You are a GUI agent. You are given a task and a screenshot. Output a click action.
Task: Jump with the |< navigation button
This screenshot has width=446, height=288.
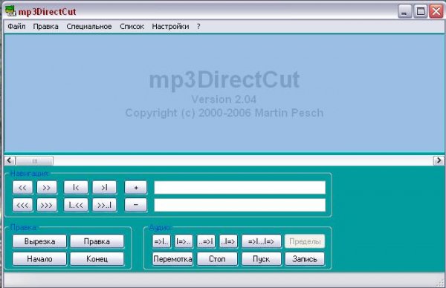coord(76,188)
